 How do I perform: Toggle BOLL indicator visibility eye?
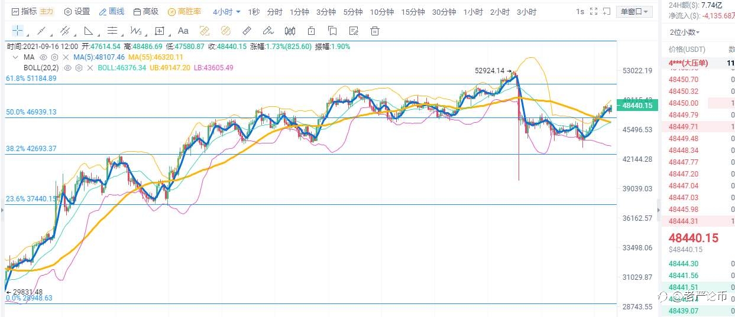pos(68,68)
